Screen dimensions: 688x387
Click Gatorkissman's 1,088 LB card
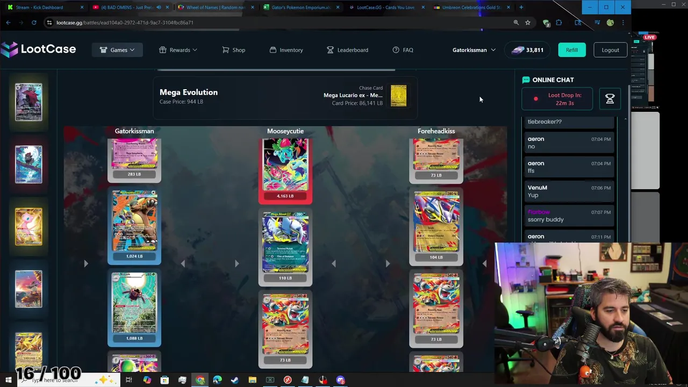pyautogui.click(x=134, y=307)
